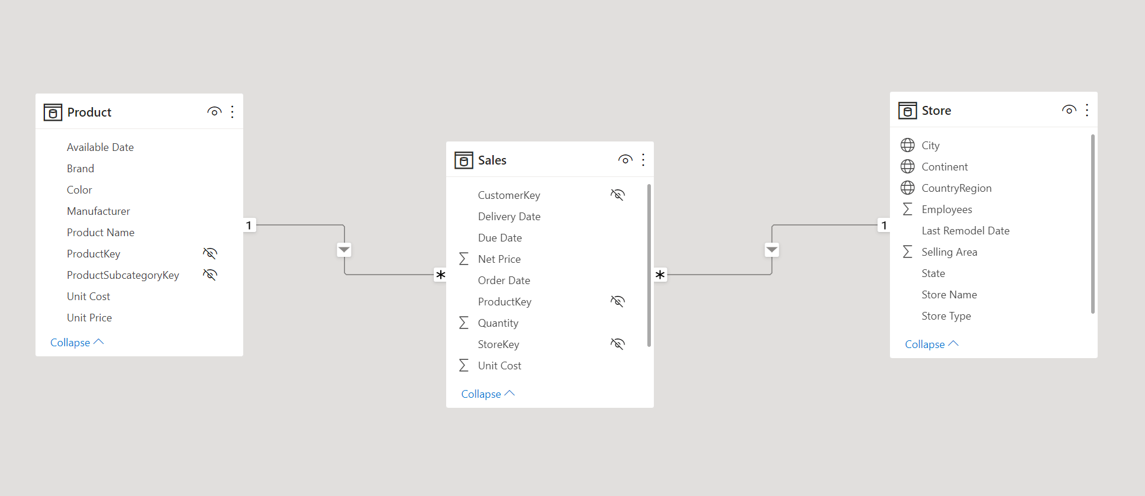Click the many marker left of Sales

tap(440, 275)
